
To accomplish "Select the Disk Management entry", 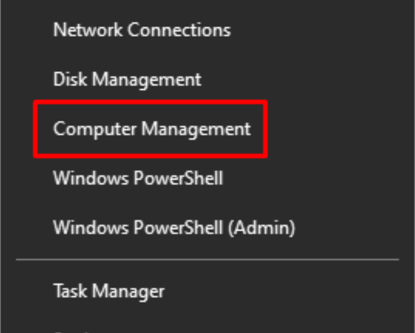I will tap(127, 79).
